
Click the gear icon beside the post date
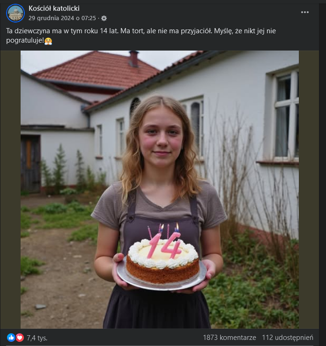(x=104, y=18)
